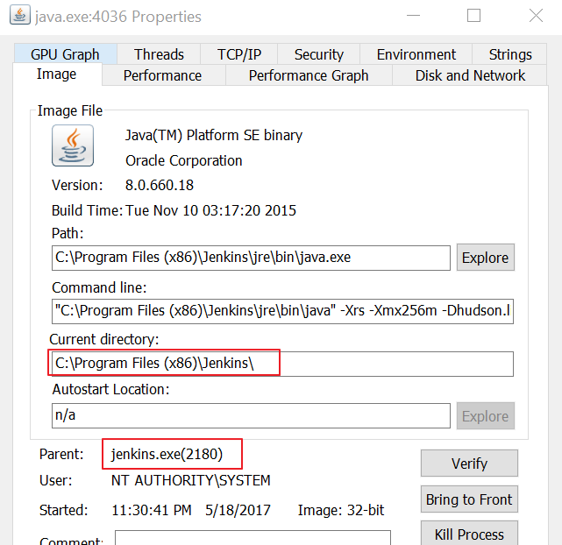This screenshot has width=562, height=545.
Task: Click the parent process jenkins.exe(2180)
Action: pyautogui.click(x=167, y=454)
